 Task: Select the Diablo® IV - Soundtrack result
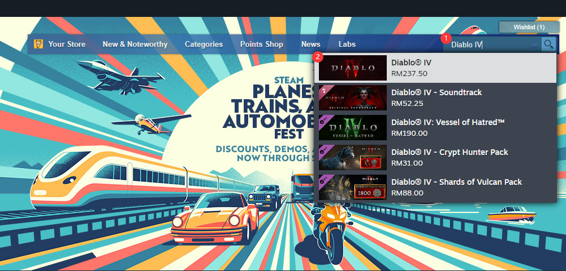[435, 97]
